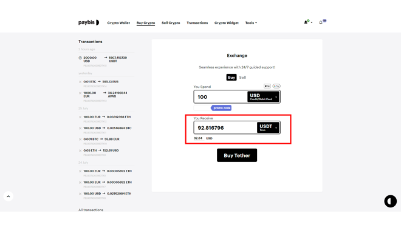Open the USD Credit/Debit Card currency dropdown

point(263,97)
